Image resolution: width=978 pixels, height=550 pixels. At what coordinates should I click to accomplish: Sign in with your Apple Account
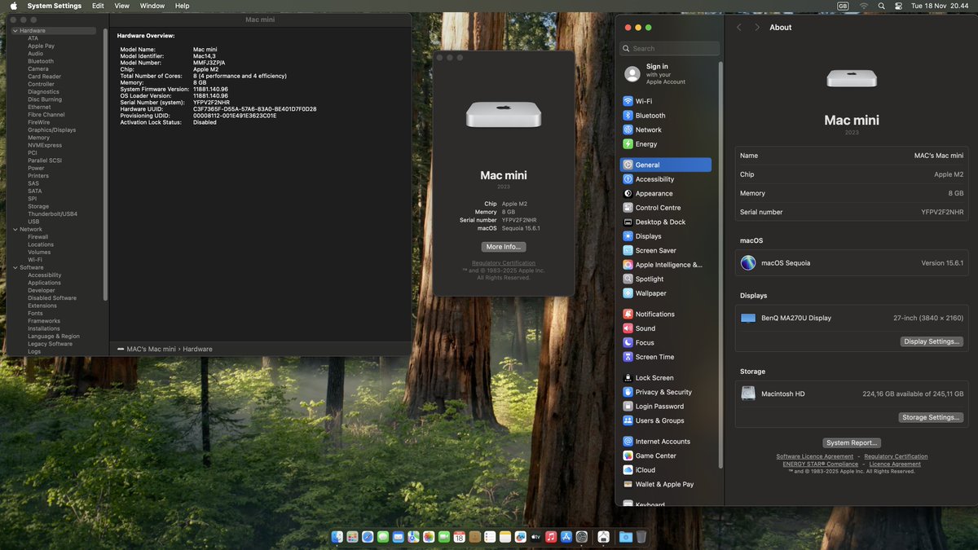[x=666, y=74]
